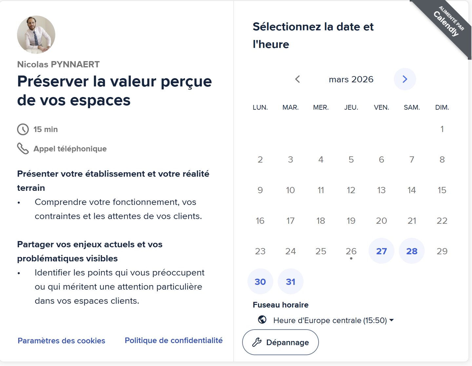This screenshot has width=472, height=366.
Task: Click the unavailable date 20
Action: (x=382, y=221)
